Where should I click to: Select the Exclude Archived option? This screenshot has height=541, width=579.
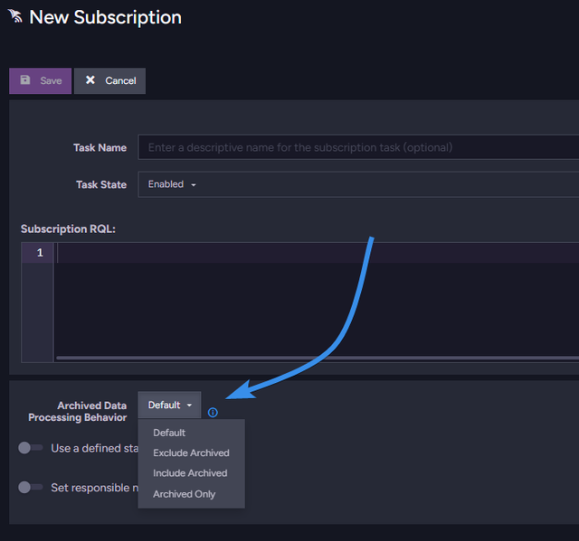pos(191,453)
